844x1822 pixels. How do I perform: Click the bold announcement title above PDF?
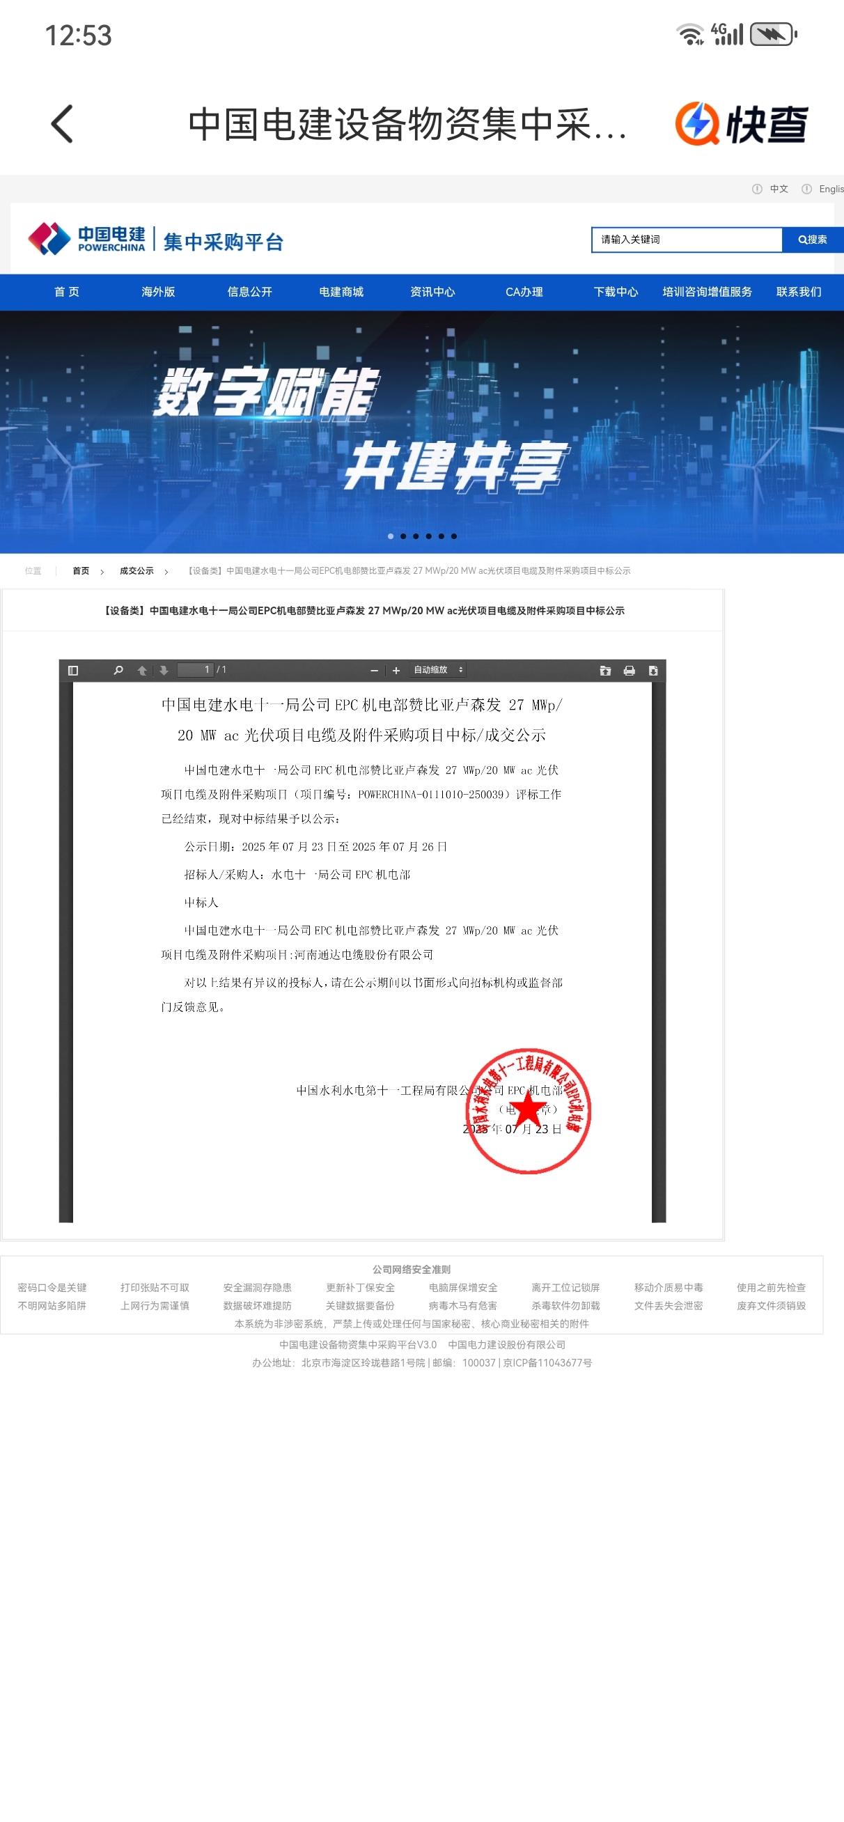point(364,611)
